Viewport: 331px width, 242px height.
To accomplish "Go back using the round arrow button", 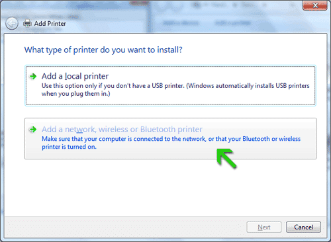I will [12, 23].
